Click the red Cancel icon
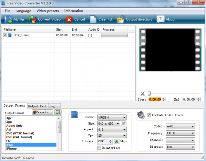 coord(69,20)
